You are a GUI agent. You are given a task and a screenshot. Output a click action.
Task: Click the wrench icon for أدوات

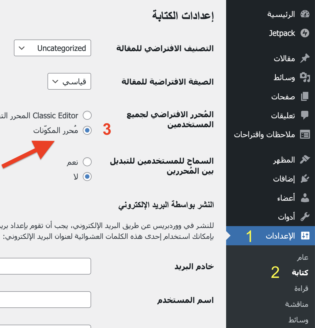[305, 217]
